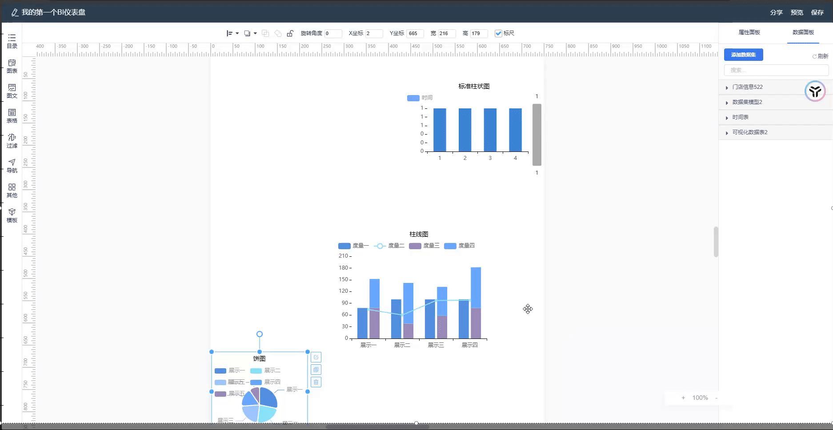The height and width of the screenshot is (430, 833).
Task: Click the bar chart vertical zoom slider
Action: pyautogui.click(x=537, y=135)
